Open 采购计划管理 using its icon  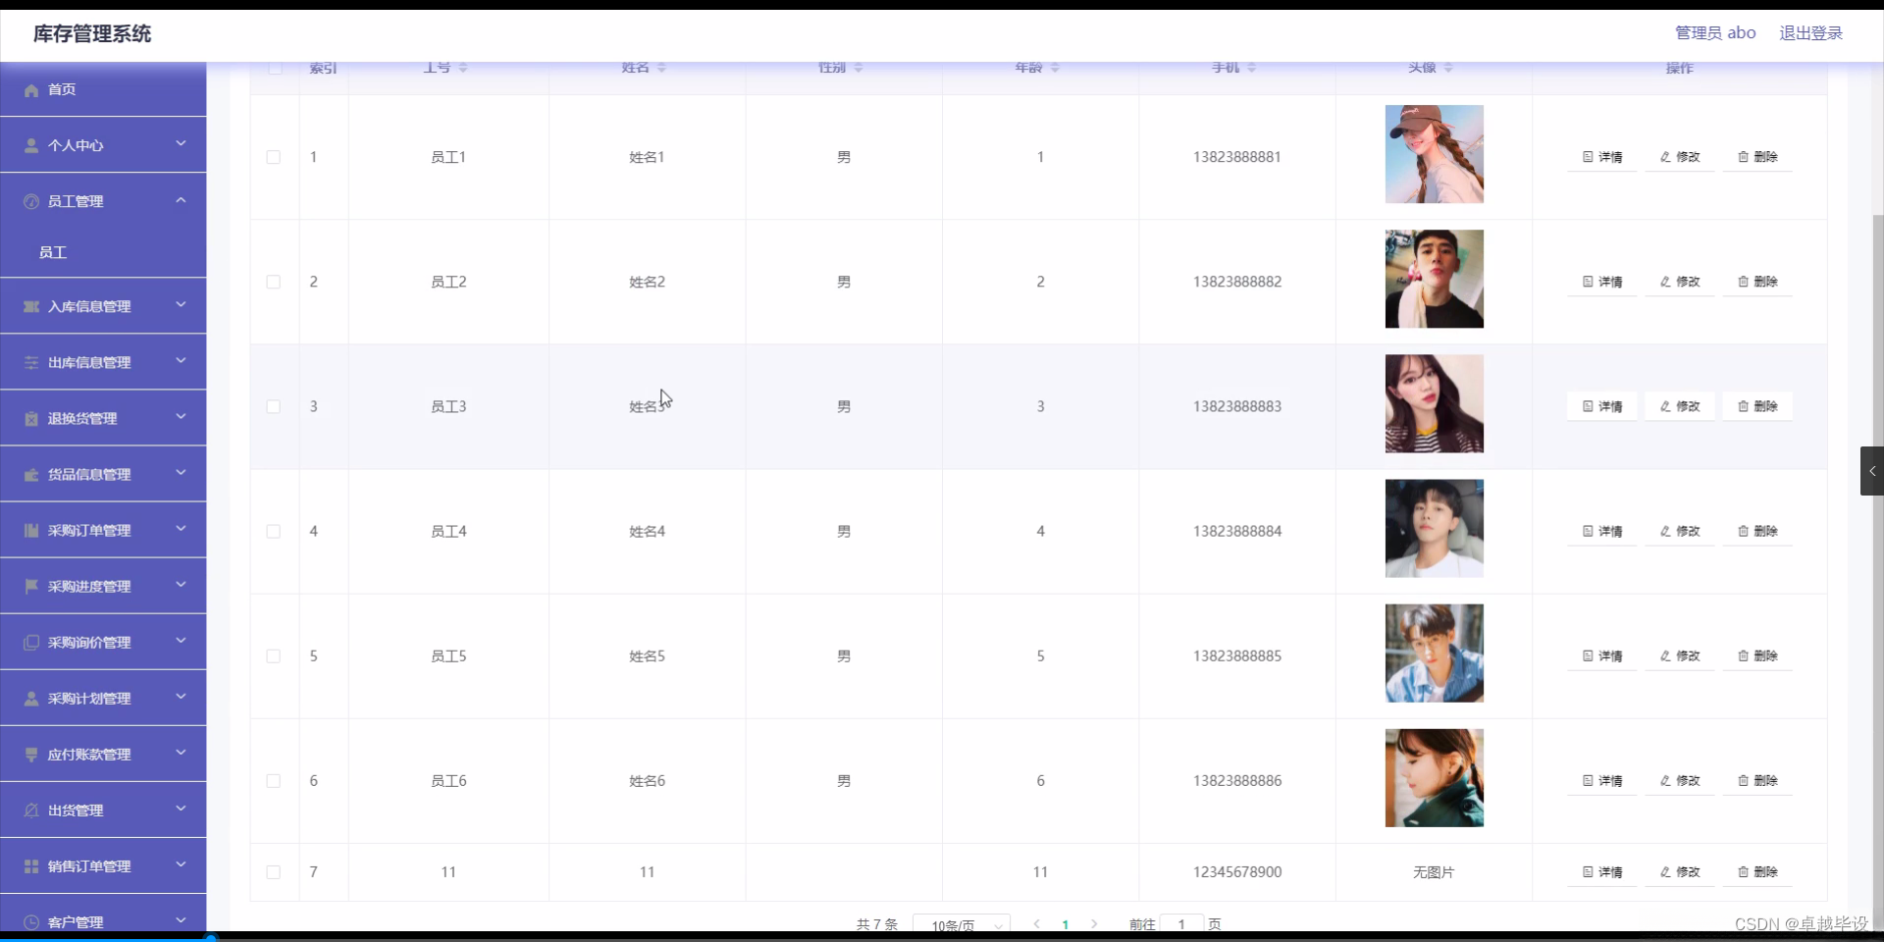click(30, 698)
